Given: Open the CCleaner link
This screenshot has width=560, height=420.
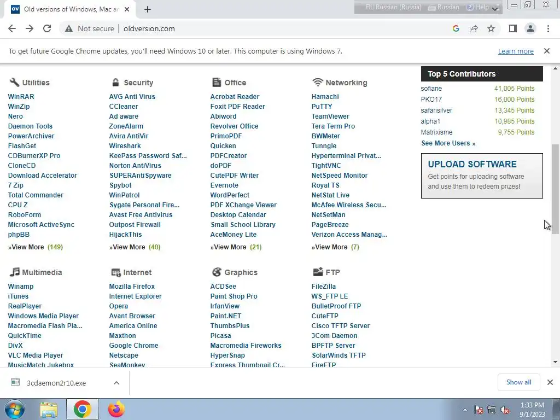Looking at the screenshot, I should 123,107.
